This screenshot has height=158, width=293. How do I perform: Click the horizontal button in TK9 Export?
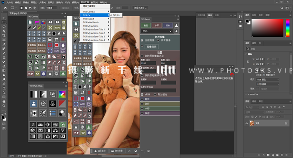(157, 25)
